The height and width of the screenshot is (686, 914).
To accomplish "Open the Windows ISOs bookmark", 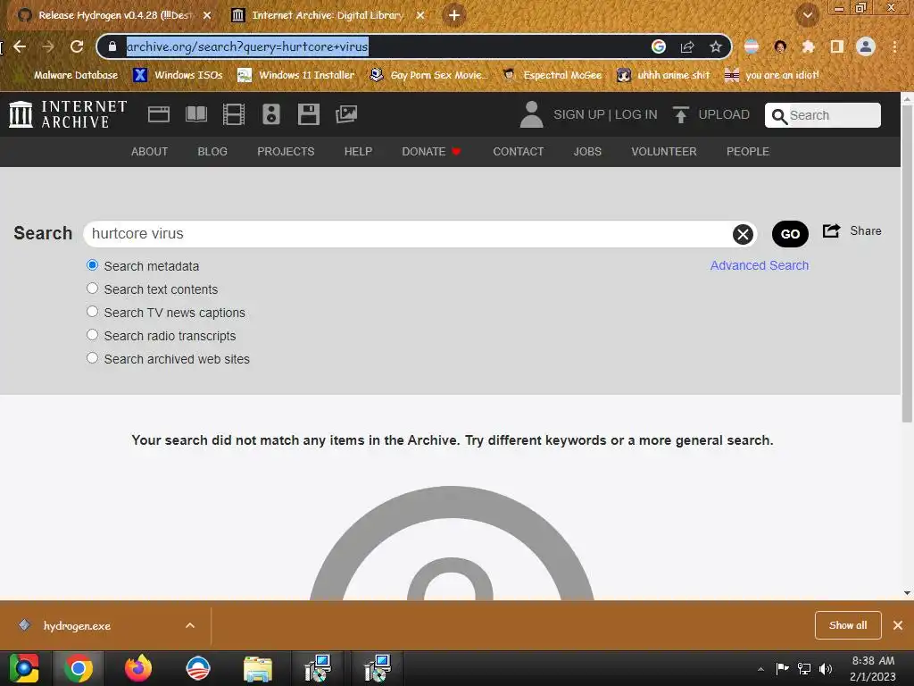I will 178,75.
